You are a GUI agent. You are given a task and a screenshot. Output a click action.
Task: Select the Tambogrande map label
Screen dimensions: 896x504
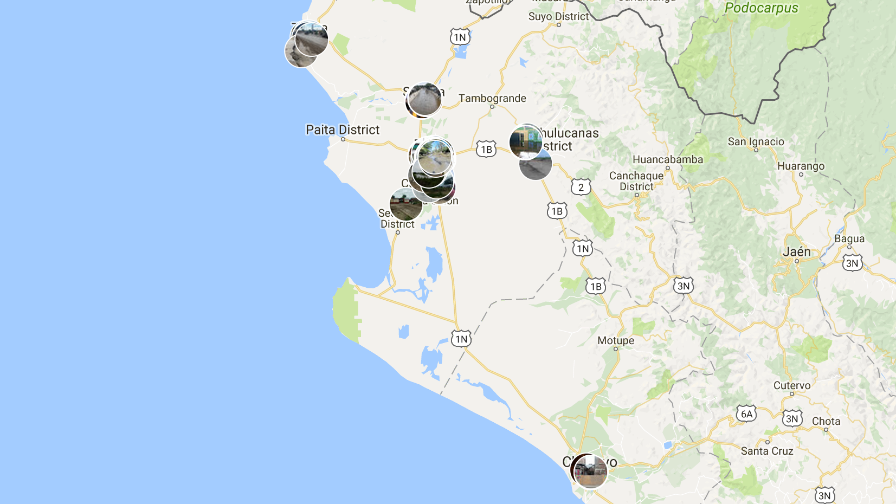coord(492,98)
